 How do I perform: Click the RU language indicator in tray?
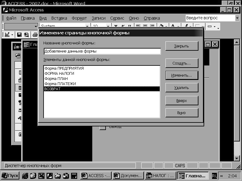[x=214, y=176]
